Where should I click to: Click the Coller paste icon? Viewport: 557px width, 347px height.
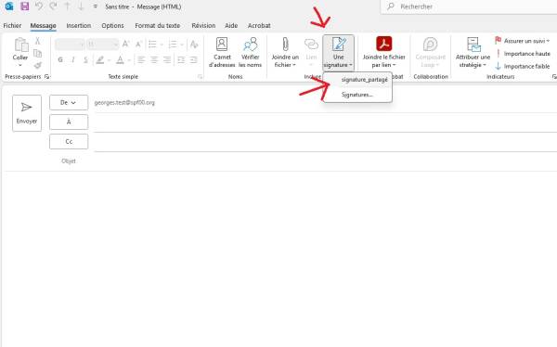[21, 45]
